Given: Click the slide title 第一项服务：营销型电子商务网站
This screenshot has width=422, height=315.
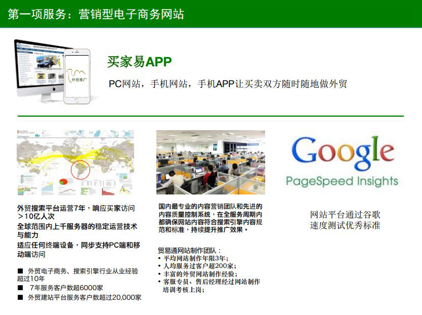Looking at the screenshot, I should coord(96,14).
